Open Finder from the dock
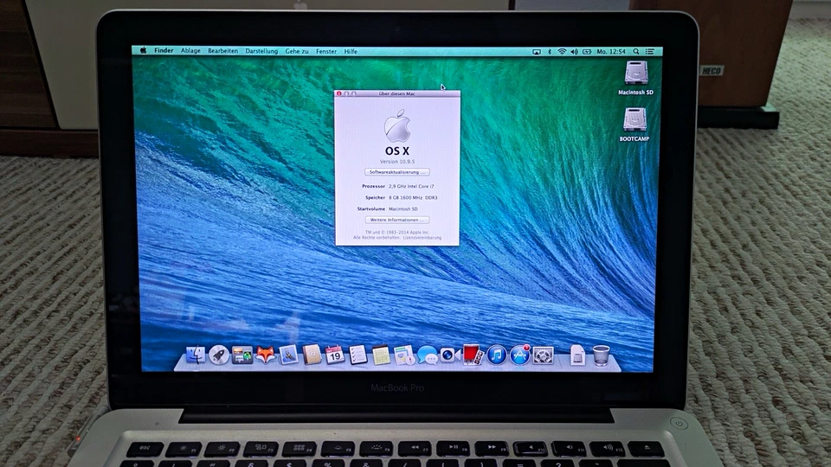Viewport: 831px width, 467px height. click(196, 355)
